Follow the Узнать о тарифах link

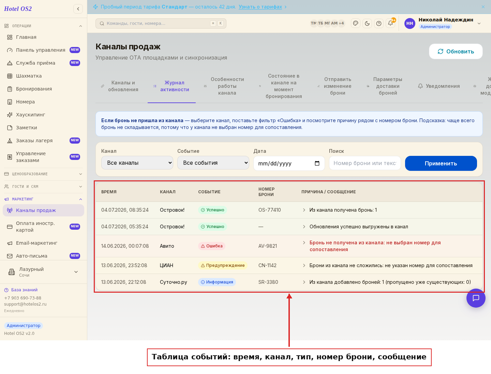[261, 7]
